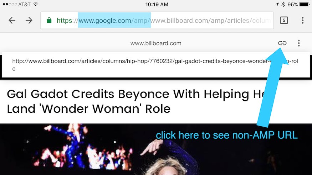Go back with the browser back arrow

[x=12, y=20]
